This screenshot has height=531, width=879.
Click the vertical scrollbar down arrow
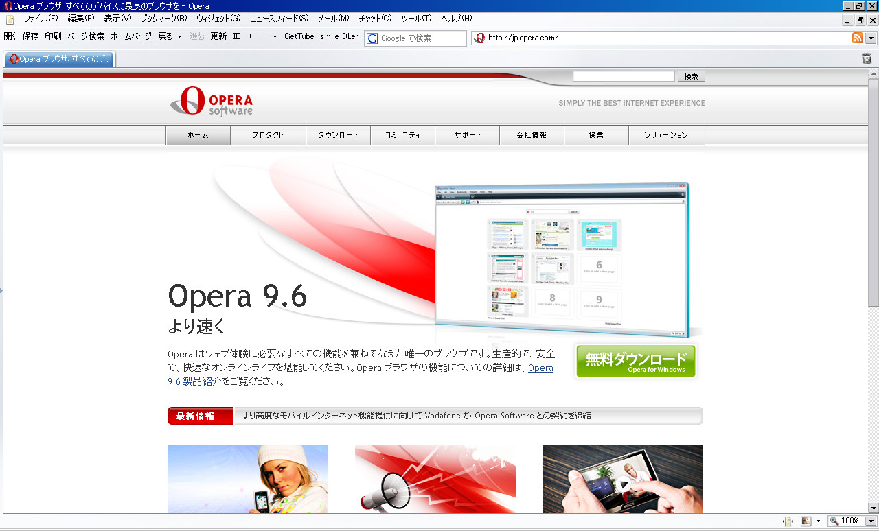874,508
